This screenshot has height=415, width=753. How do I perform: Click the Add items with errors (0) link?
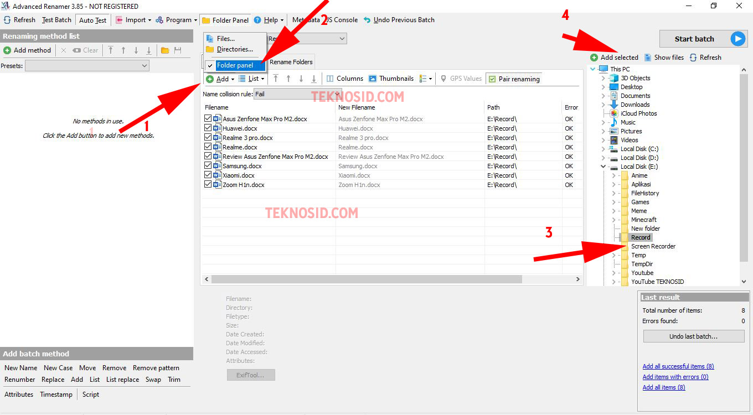point(675,377)
